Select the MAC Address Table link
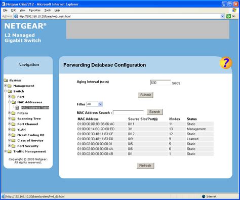The image size is (240, 200). tap(35, 108)
